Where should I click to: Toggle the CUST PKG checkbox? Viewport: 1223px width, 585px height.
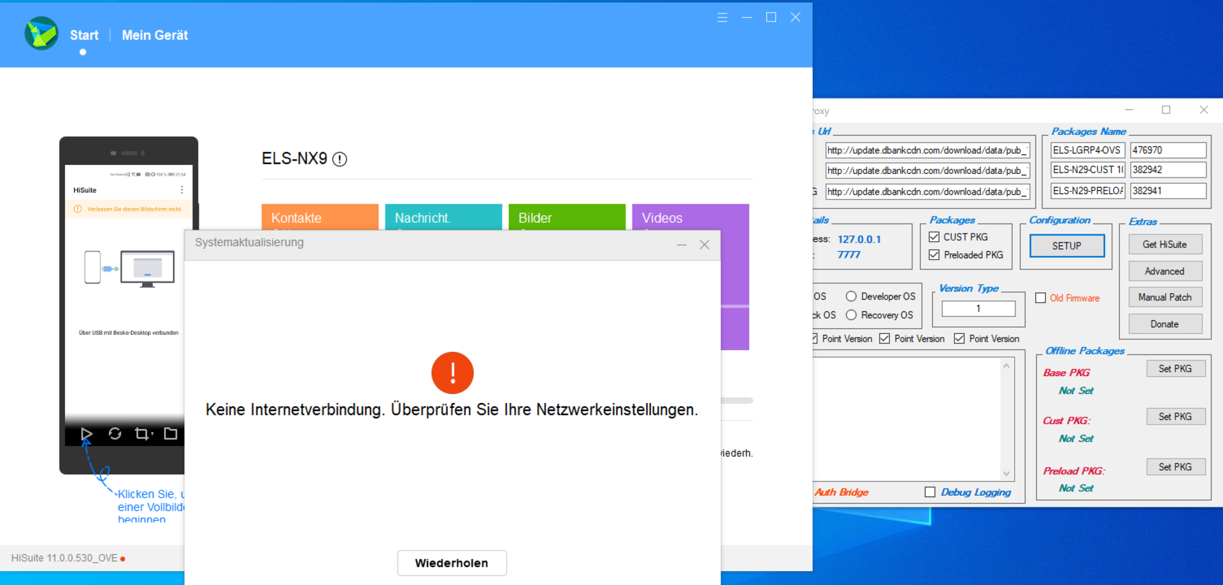(934, 237)
